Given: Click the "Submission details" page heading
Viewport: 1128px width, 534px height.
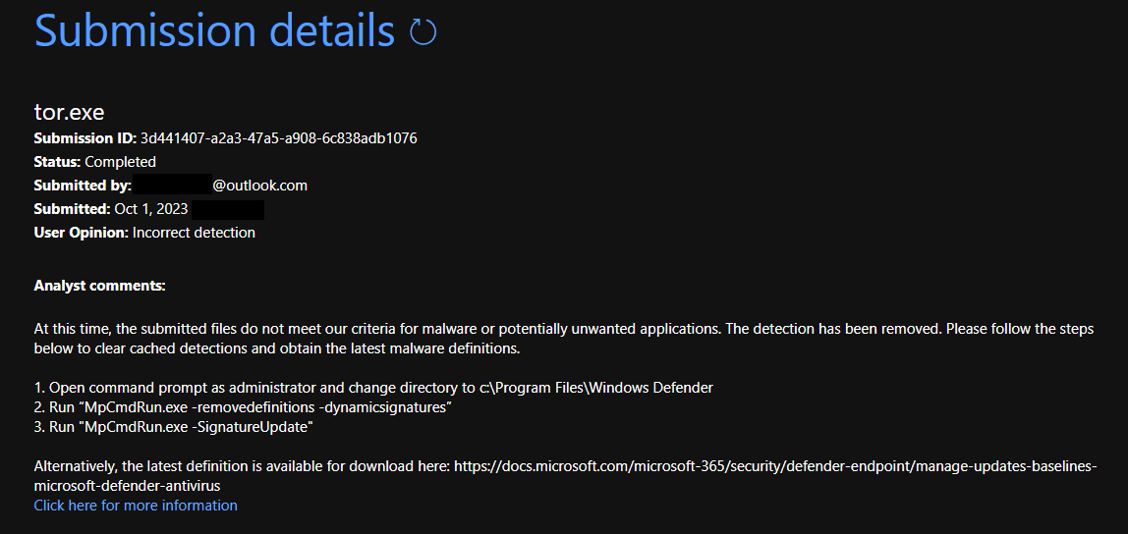Looking at the screenshot, I should (x=214, y=31).
